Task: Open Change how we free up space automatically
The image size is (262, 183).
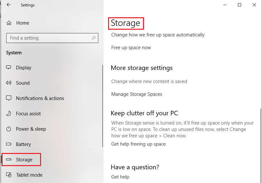Action: (x=158, y=35)
